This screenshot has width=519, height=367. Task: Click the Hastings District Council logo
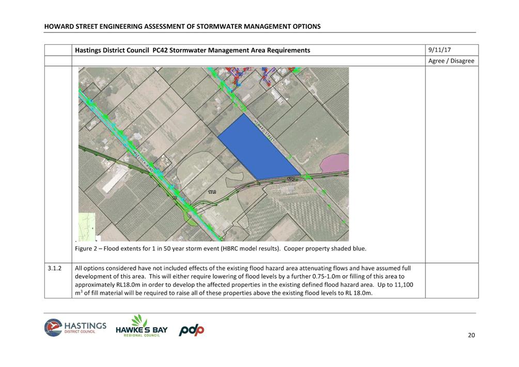75,327
